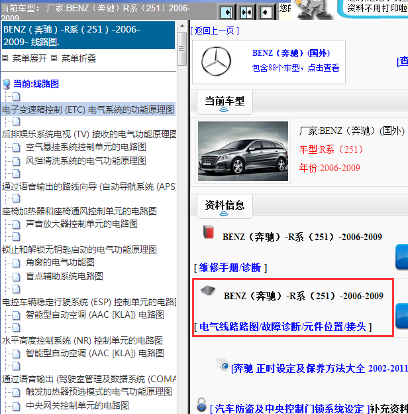Click the gray chip icon for wiring diagrams
The image size is (408, 414).
pos(208,290)
